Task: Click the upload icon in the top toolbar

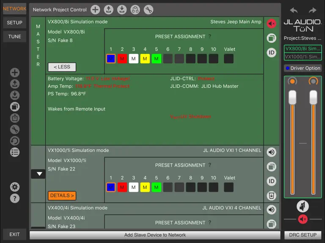Action: 108,10
